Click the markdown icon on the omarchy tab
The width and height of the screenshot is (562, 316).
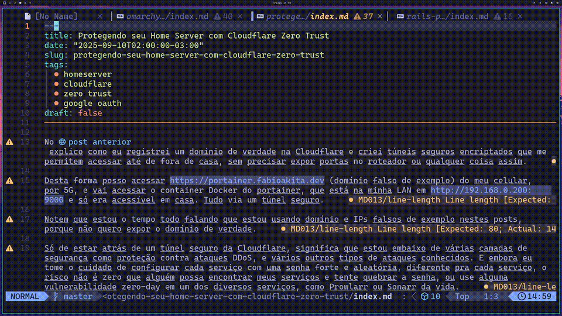120,16
